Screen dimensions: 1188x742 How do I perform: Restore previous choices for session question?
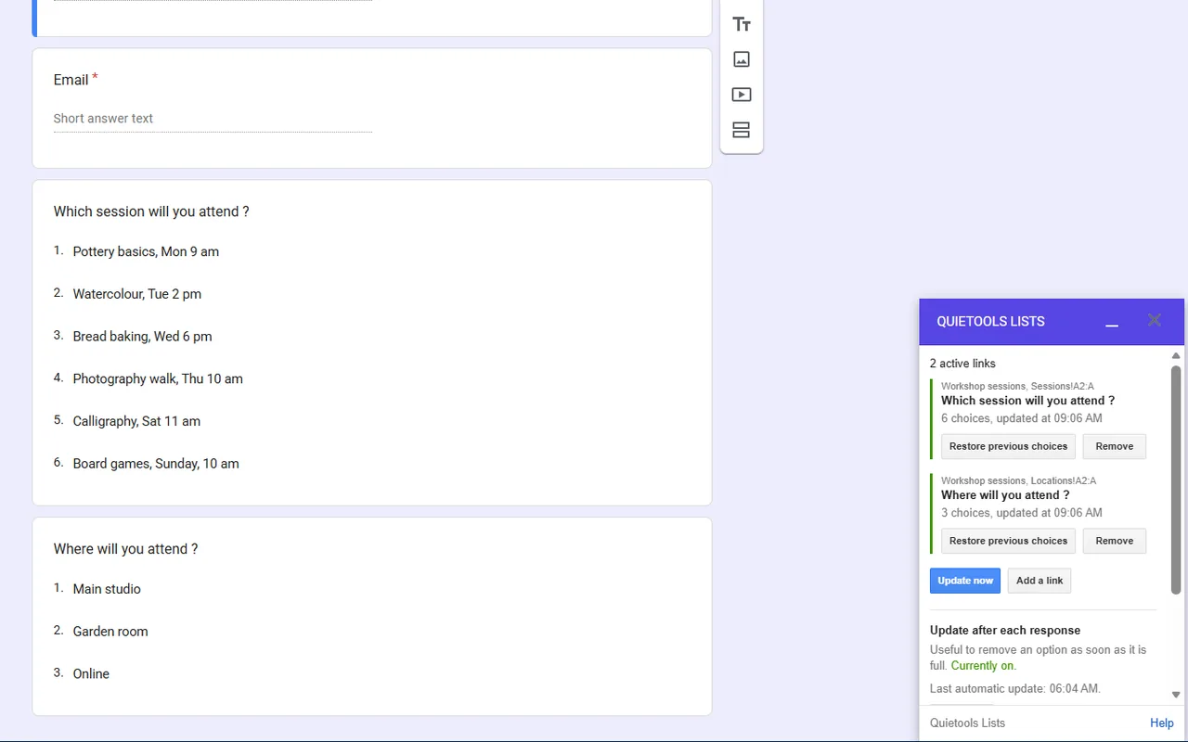tap(1008, 446)
